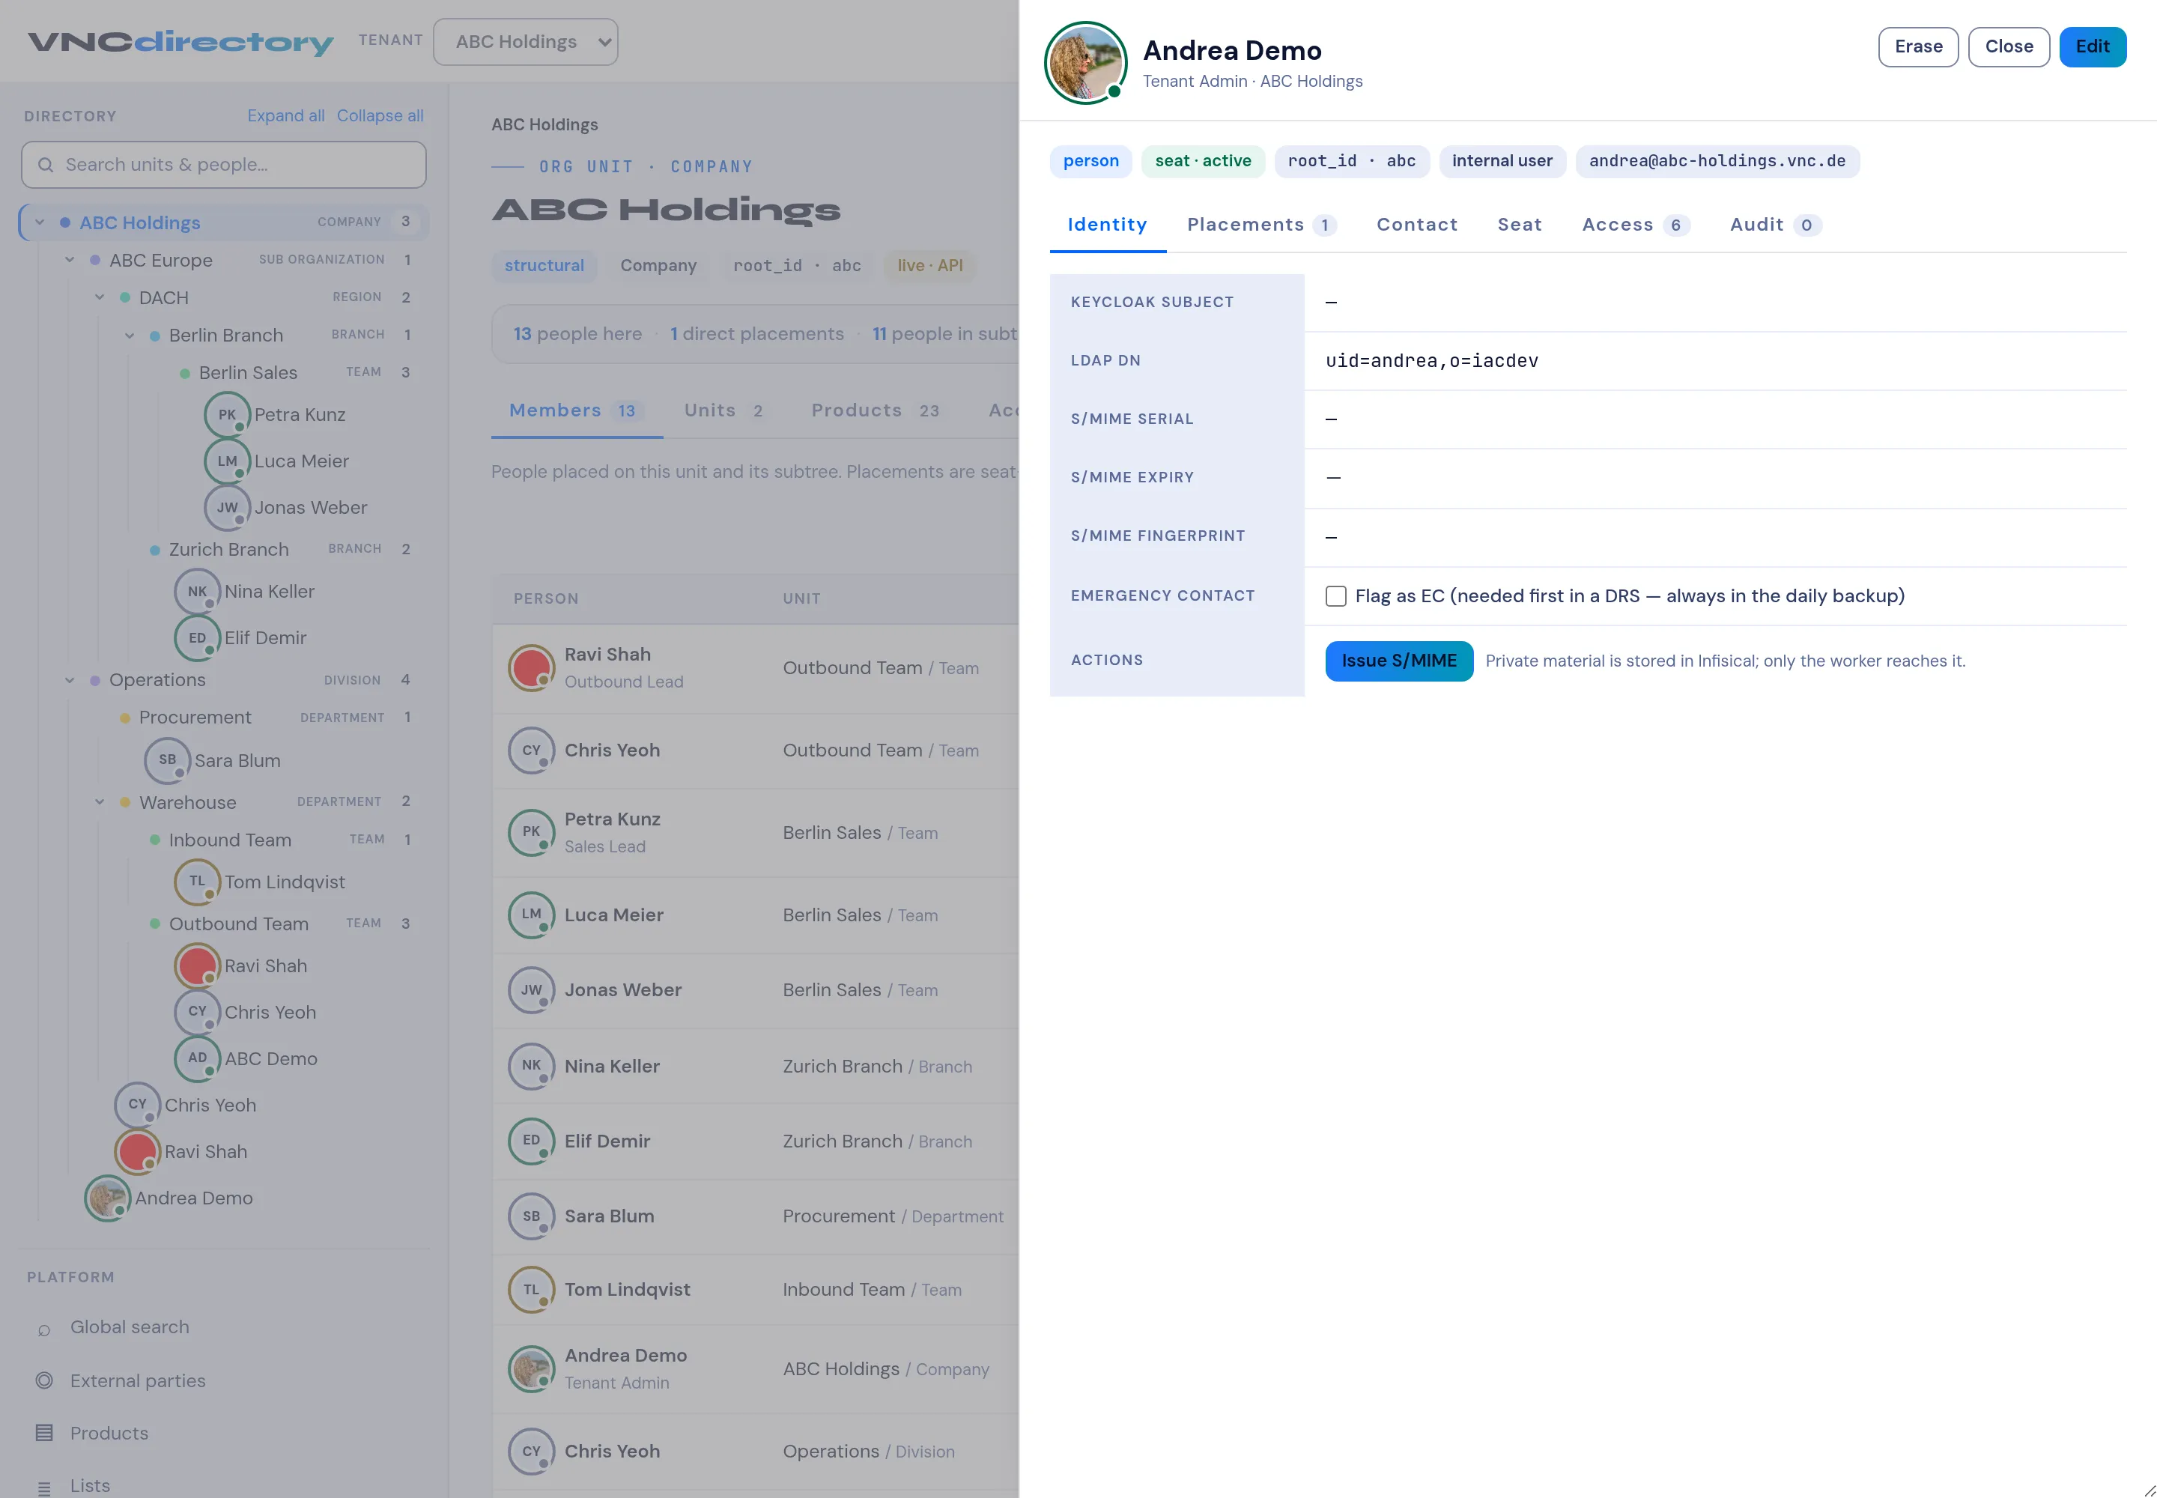Image resolution: width=2157 pixels, height=1498 pixels.
Task: Click Petra Kunz PK avatar in directory tree
Action: coord(227,415)
